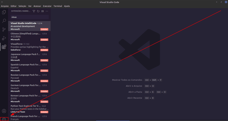Select Chinese (Simplified) Language Pack entry title
This screenshot has width=228, height=121.
click(25, 34)
